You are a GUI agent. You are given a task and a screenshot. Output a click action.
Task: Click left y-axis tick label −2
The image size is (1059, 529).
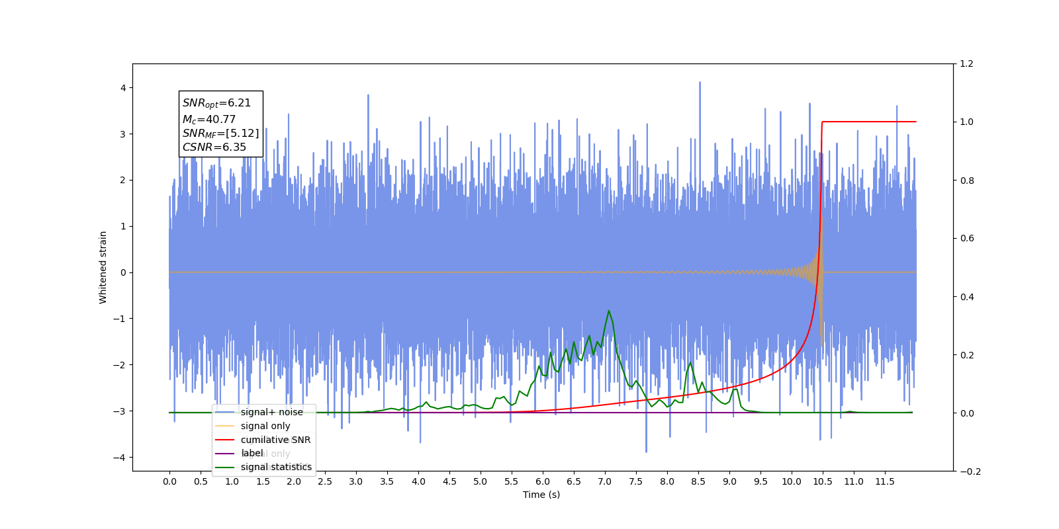pyautogui.click(x=119, y=365)
